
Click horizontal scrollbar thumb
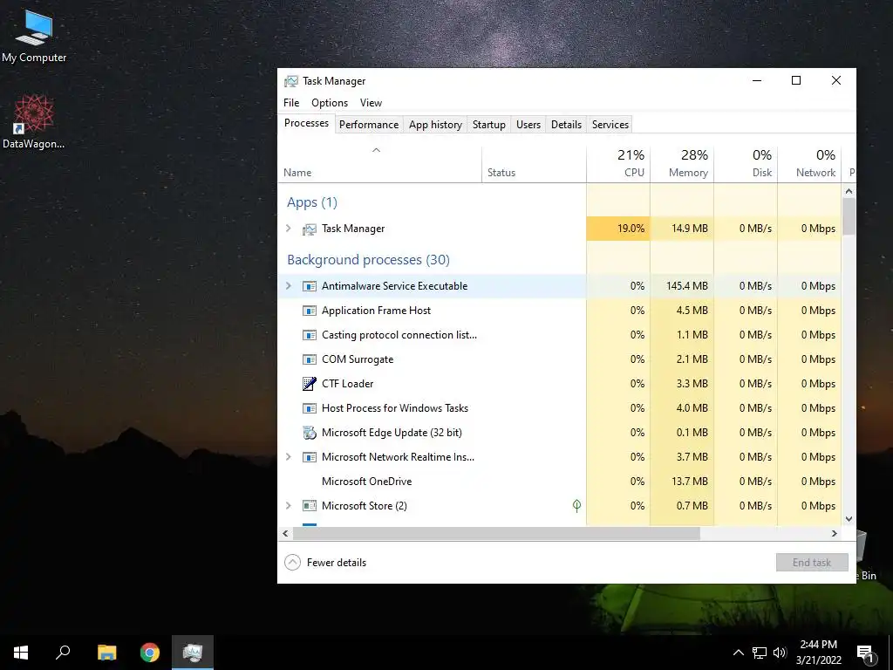pyautogui.click(x=496, y=533)
